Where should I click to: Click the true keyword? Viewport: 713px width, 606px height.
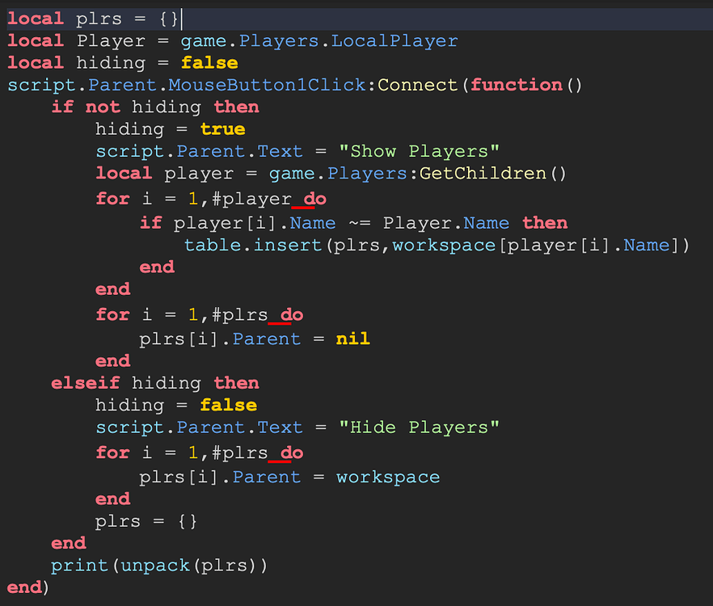click(x=223, y=129)
